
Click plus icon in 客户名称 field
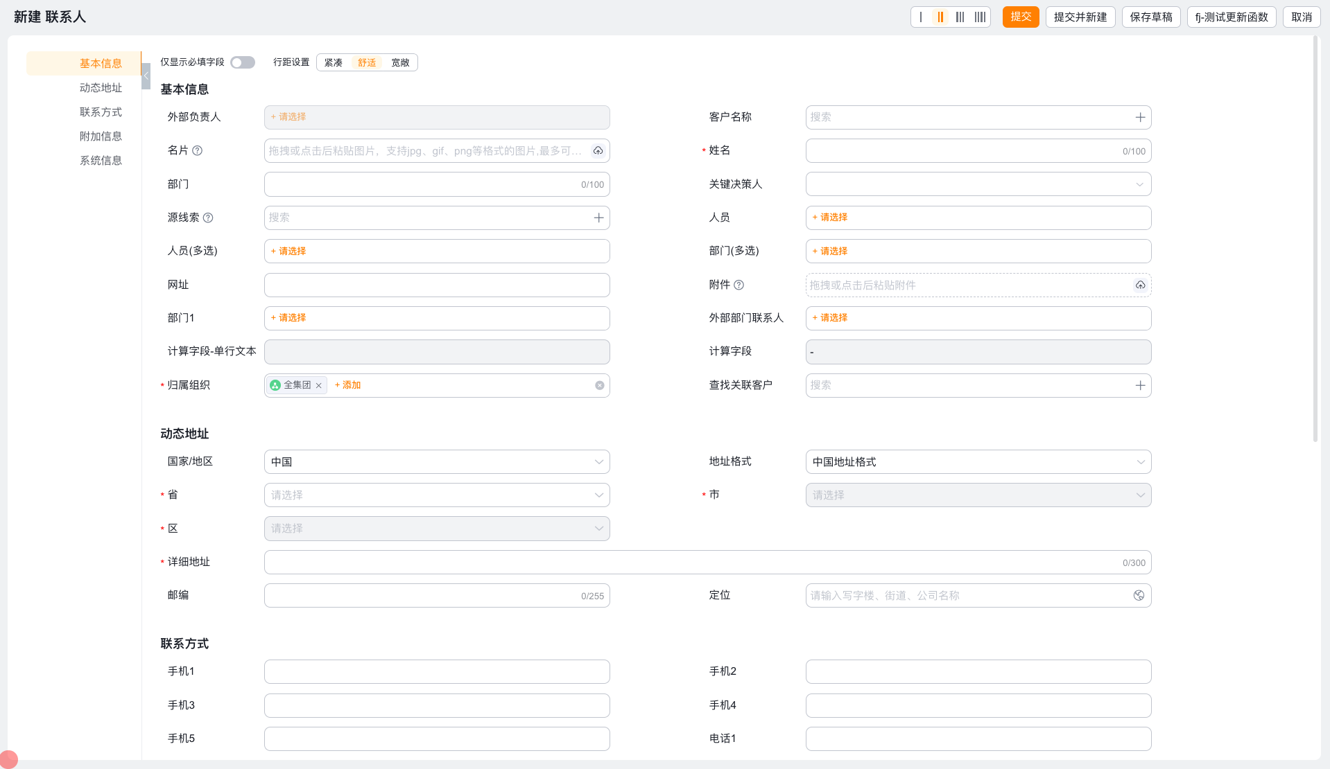click(x=1141, y=117)
